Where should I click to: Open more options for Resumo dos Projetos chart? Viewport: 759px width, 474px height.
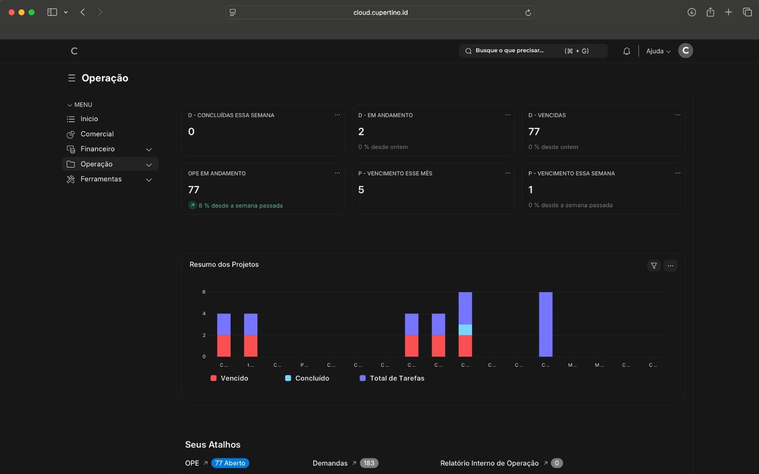click(x=670, y=265)
